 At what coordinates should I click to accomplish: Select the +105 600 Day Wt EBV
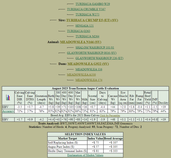(x=71, y=107)
